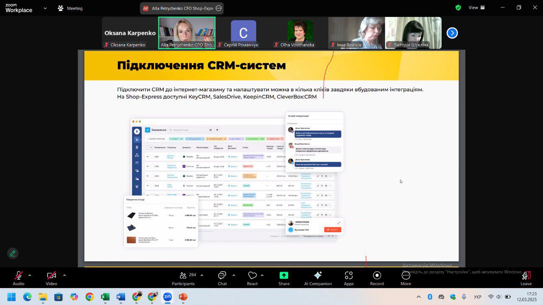Viewport: 543px width, 305px height.
Task: Click the annotation pencil toggle
Action: click(x=13, y=253)
